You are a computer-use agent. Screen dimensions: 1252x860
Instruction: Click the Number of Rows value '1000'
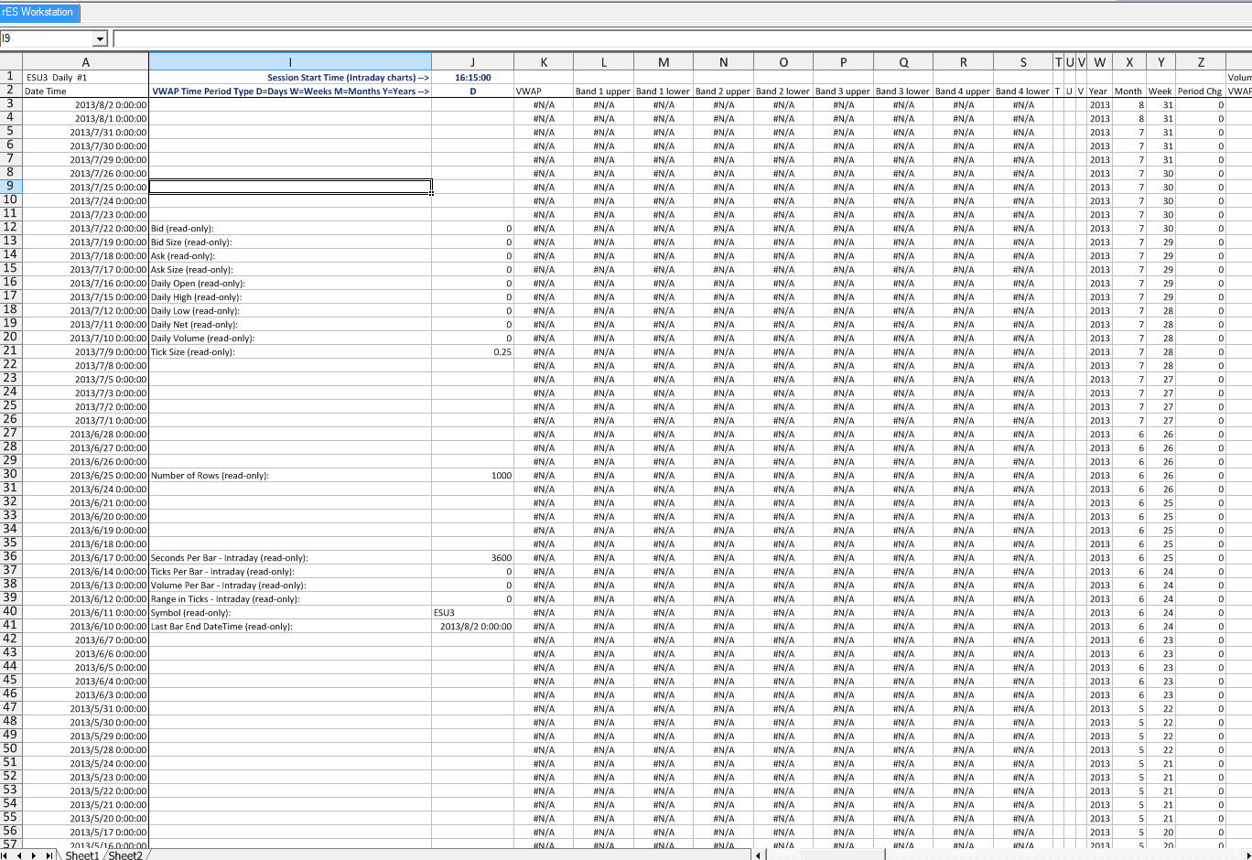tap(472, 476)
